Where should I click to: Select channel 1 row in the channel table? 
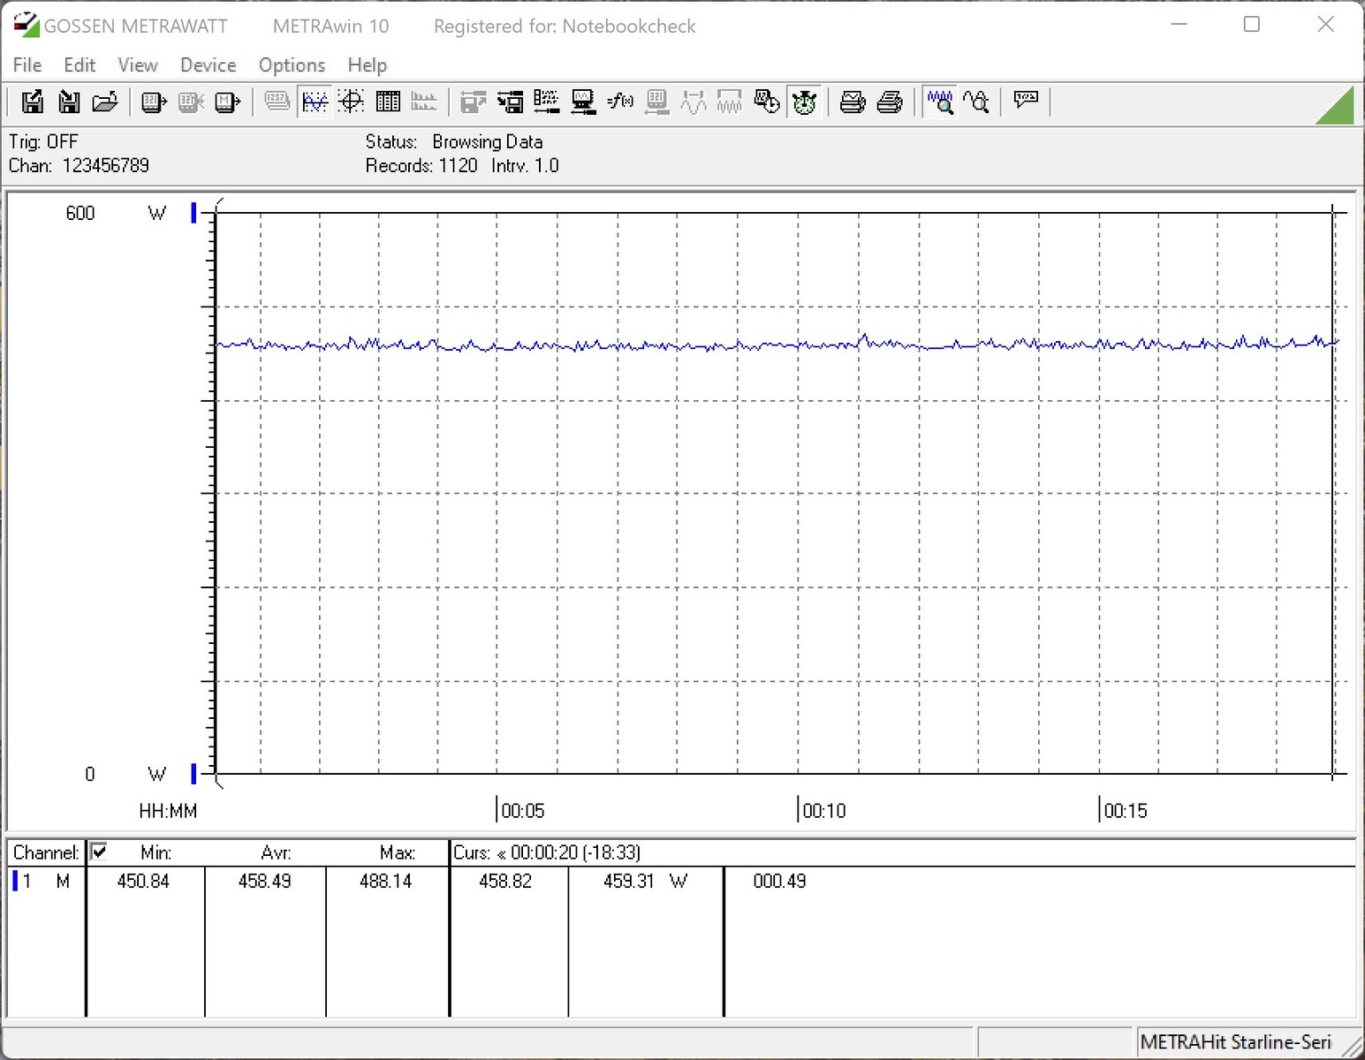(44, 881)
